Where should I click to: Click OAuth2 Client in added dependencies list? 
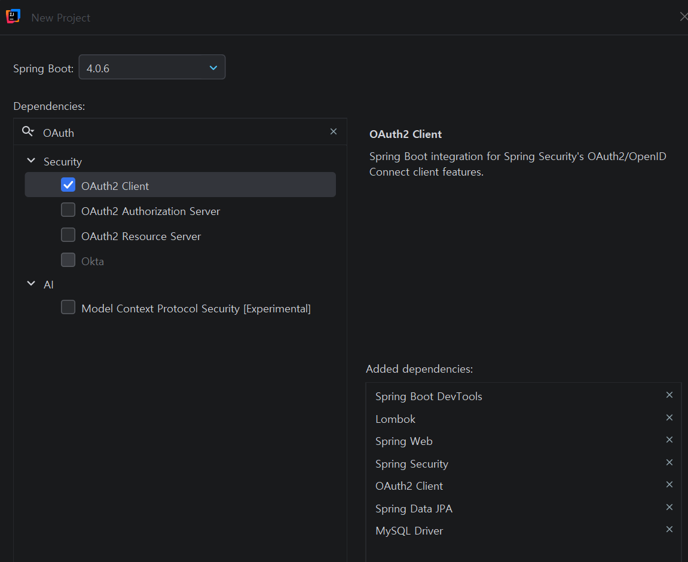click(409, 486)
